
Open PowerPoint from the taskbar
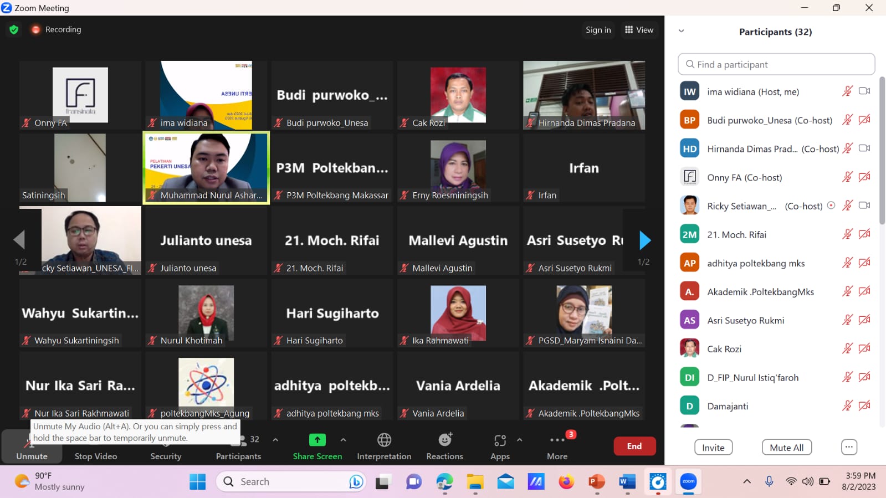[x=596, y=481]
